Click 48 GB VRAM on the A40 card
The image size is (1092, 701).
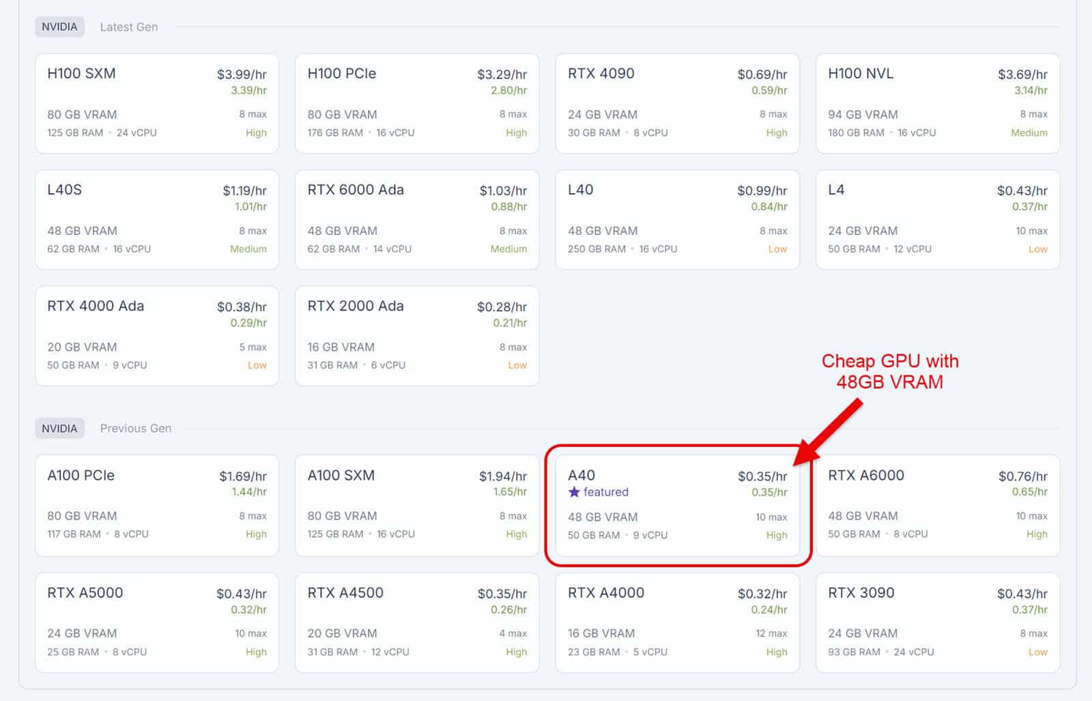603,517
